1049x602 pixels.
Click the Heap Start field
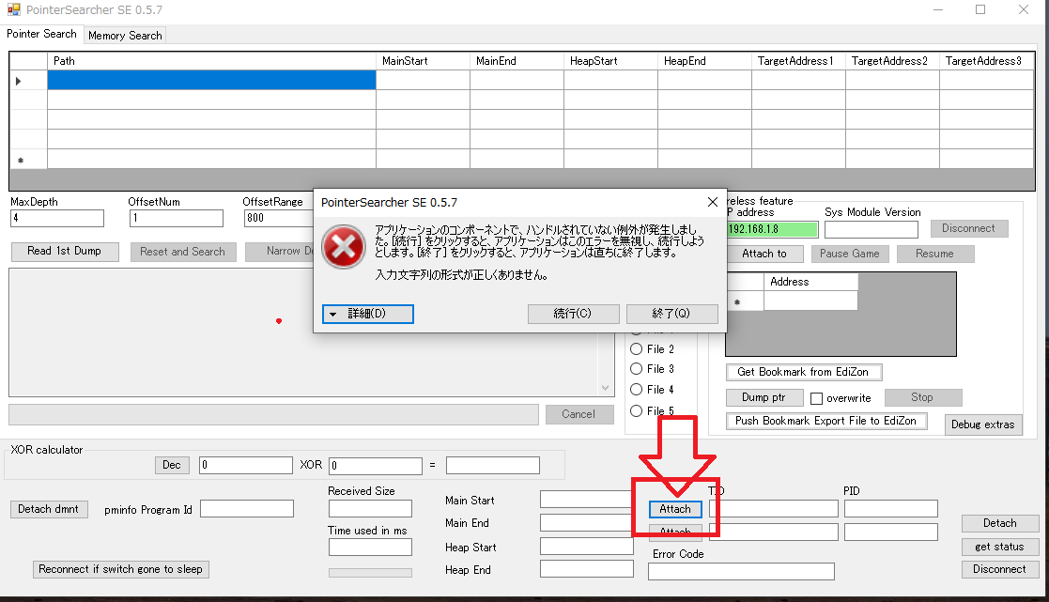[587, 547]
